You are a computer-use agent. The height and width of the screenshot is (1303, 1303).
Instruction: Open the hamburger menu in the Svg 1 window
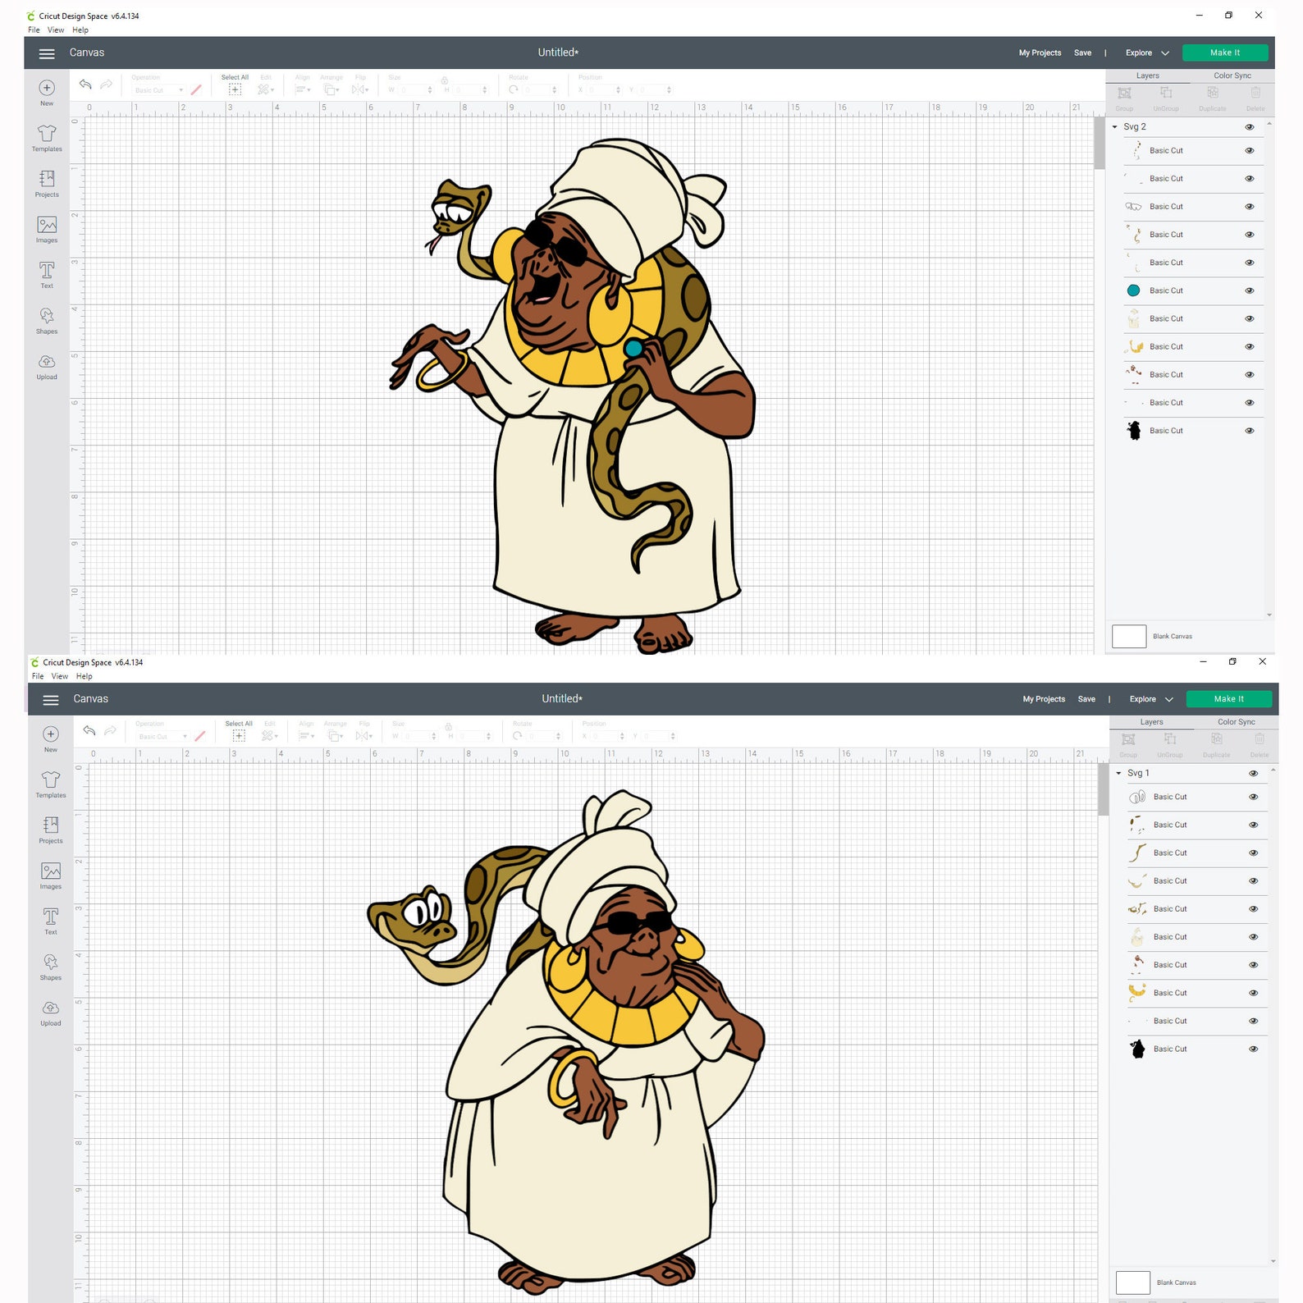51,700
